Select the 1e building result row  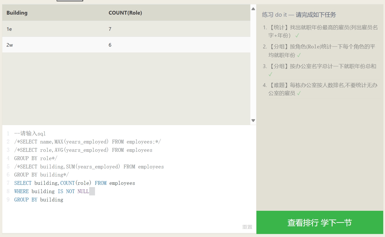126,29
